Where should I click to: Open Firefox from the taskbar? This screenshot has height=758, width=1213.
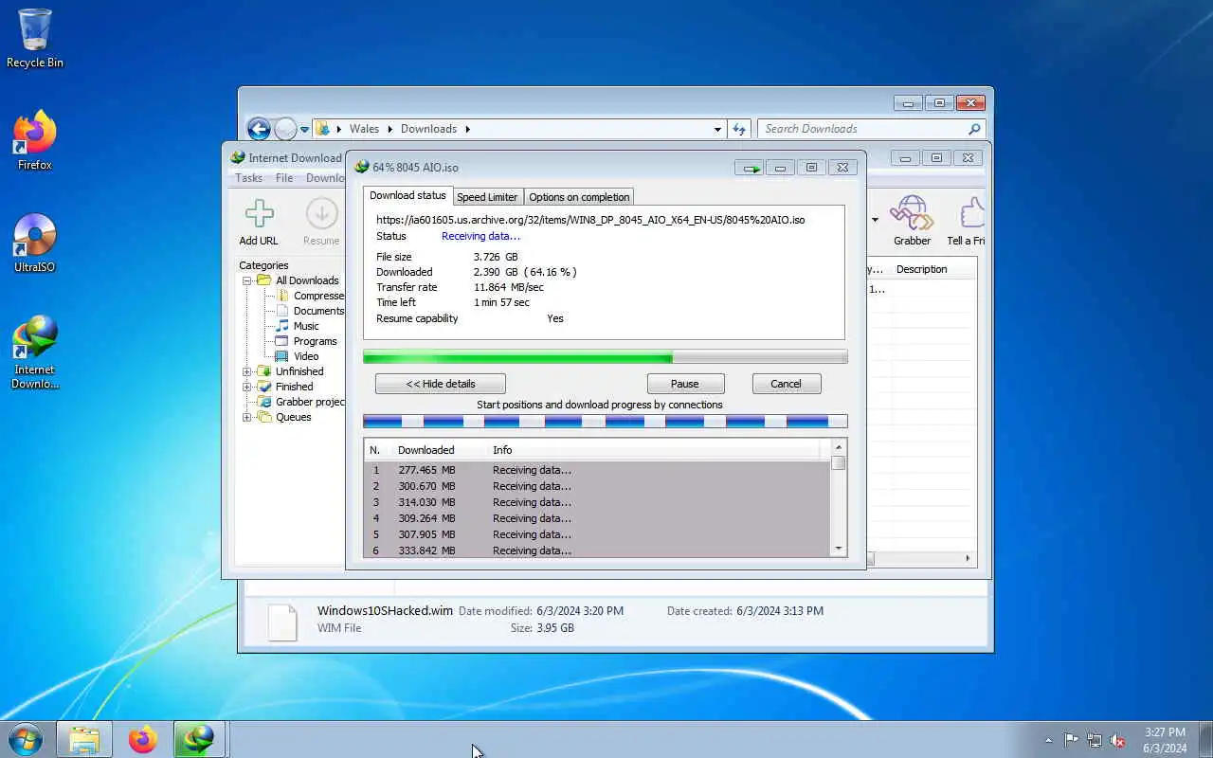point(143,739)
